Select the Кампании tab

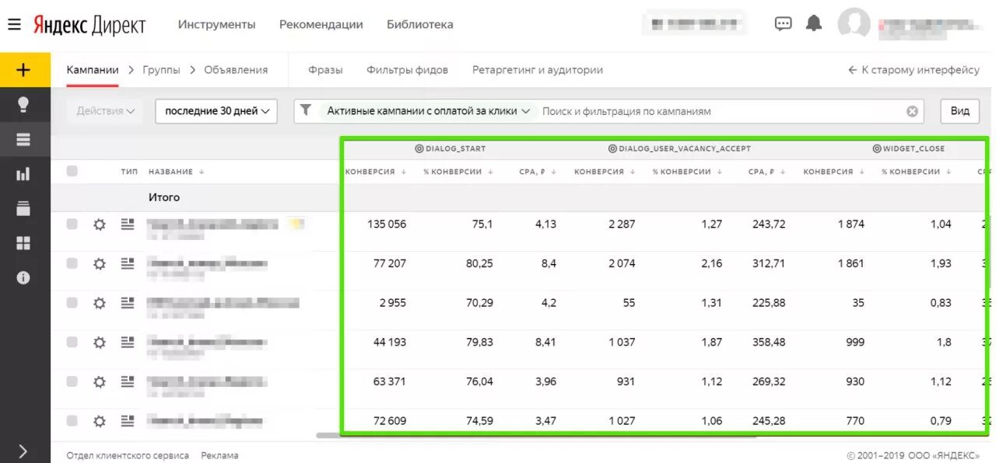click(93, 70)
